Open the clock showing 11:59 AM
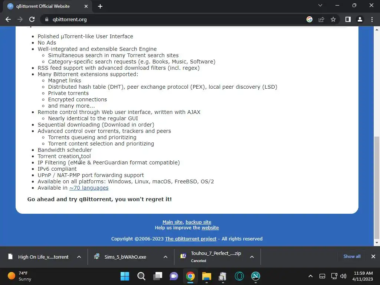The image size is (380, 285). coord(363,276)
